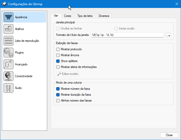The image size is (181, 140).
Task: Open the Atalhos shortcuts icon
Action: [x=9, y=29]
